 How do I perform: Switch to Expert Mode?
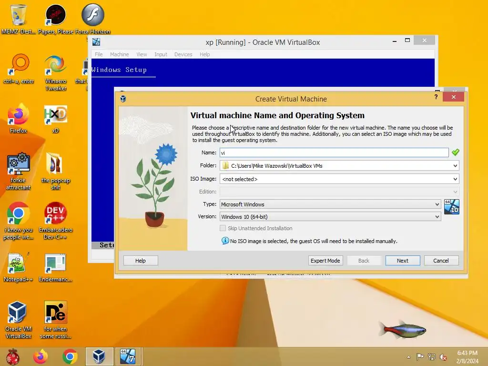[x=325, y=261]
